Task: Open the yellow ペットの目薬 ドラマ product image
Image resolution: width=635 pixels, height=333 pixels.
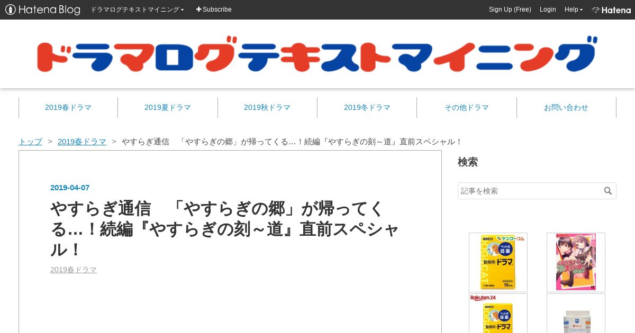Action: tap(498, 262)
